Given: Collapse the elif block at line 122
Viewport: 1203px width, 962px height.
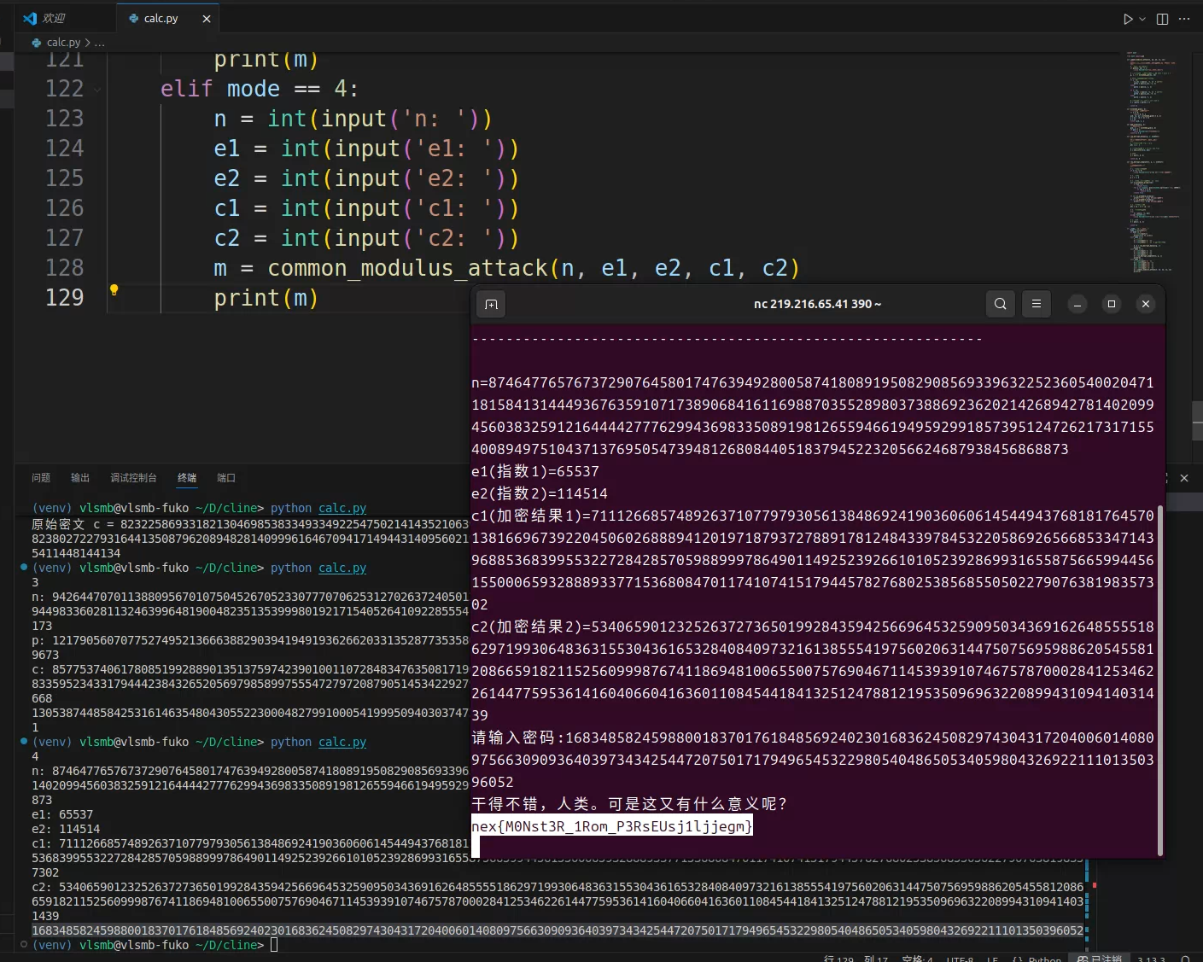Looking at the screenshot, I should [97, 90].
